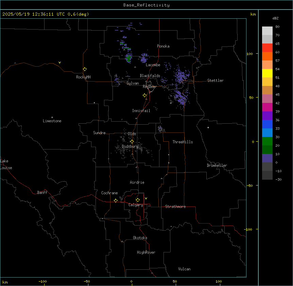This screenshot has width=293, height=286.
Task: Click the Innisfail city label
Action: tap(141, 111)
